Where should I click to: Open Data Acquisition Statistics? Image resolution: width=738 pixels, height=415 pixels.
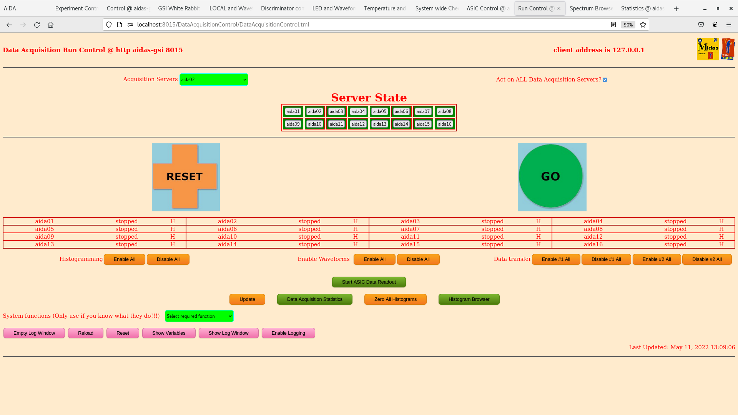[314, 299]
